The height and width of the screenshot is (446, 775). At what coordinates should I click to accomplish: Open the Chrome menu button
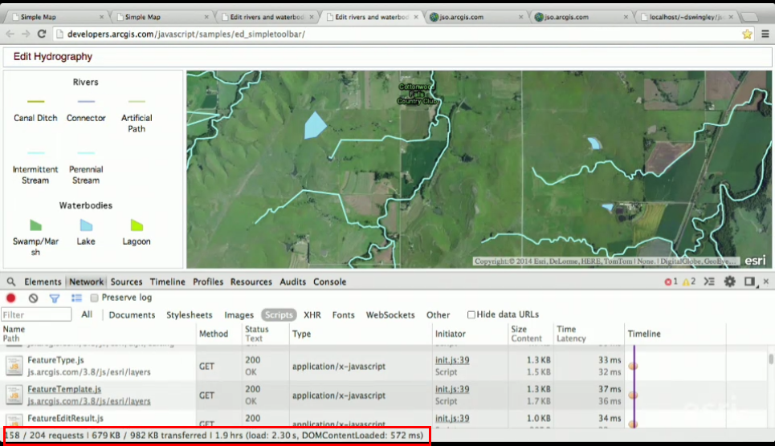(765, 34)
